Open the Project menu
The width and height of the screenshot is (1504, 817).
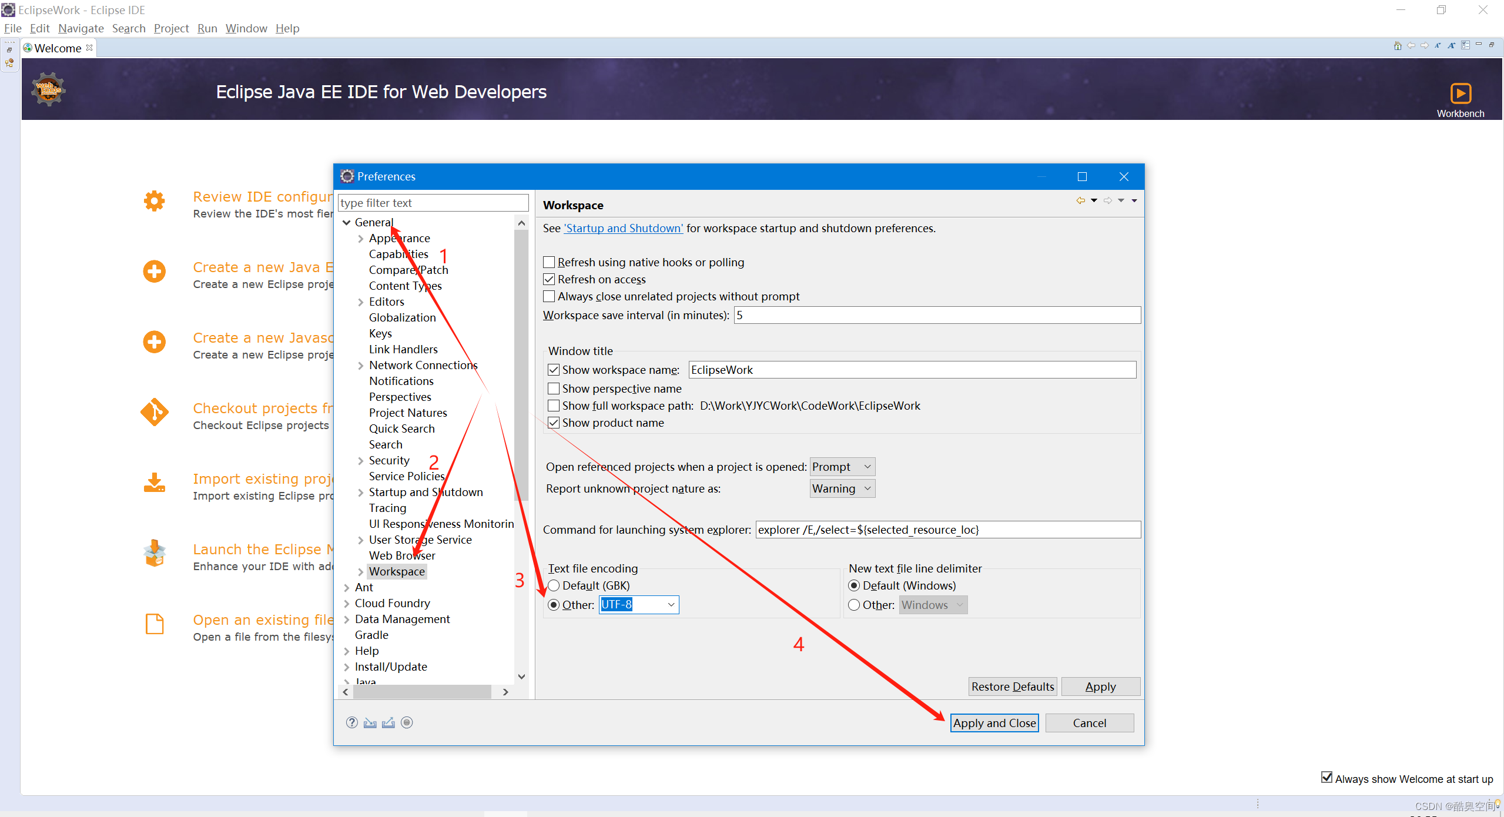pyautogui.click(x=171, y=28)
